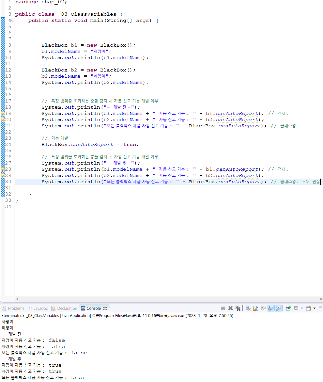The height and width of the screenshot is (382, 323).
Task: Click the warning marker on line 19
Action: click(x=3, y=113)
